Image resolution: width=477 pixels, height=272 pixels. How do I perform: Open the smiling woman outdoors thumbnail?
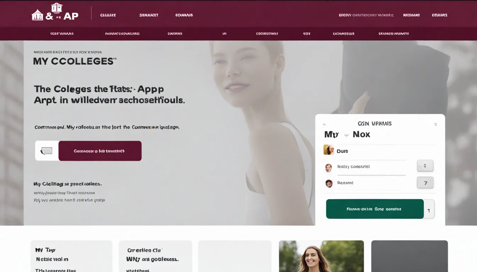pos(321,256)
